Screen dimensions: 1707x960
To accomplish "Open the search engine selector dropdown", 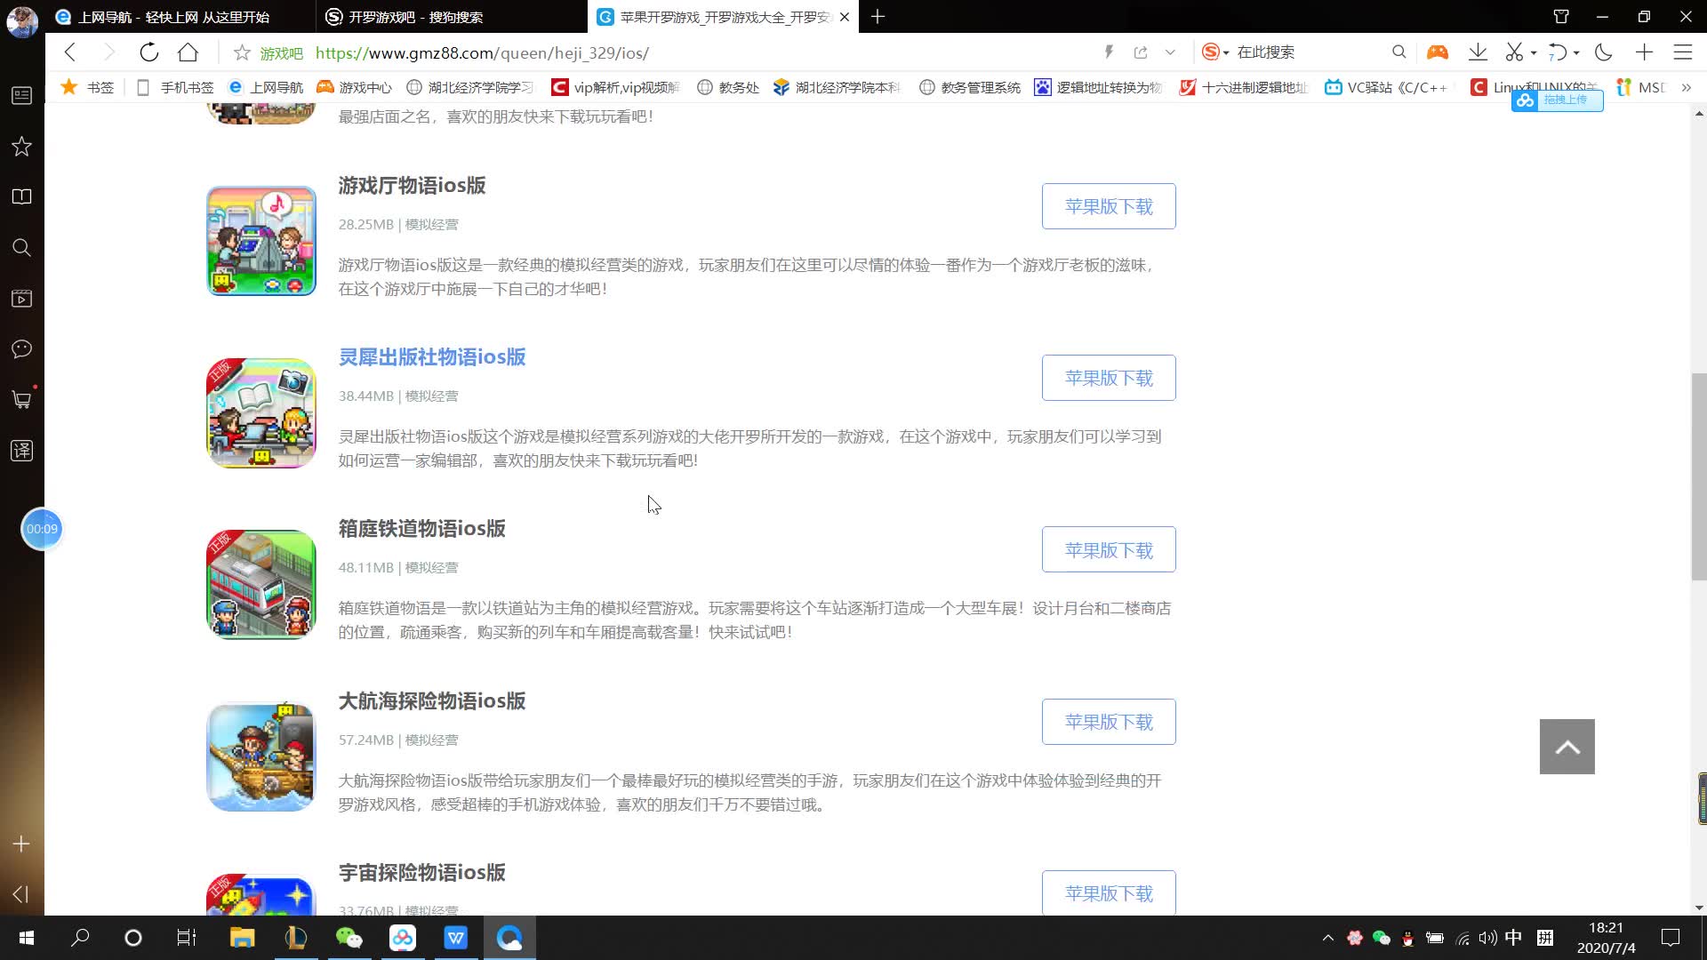I will 1215,52.
